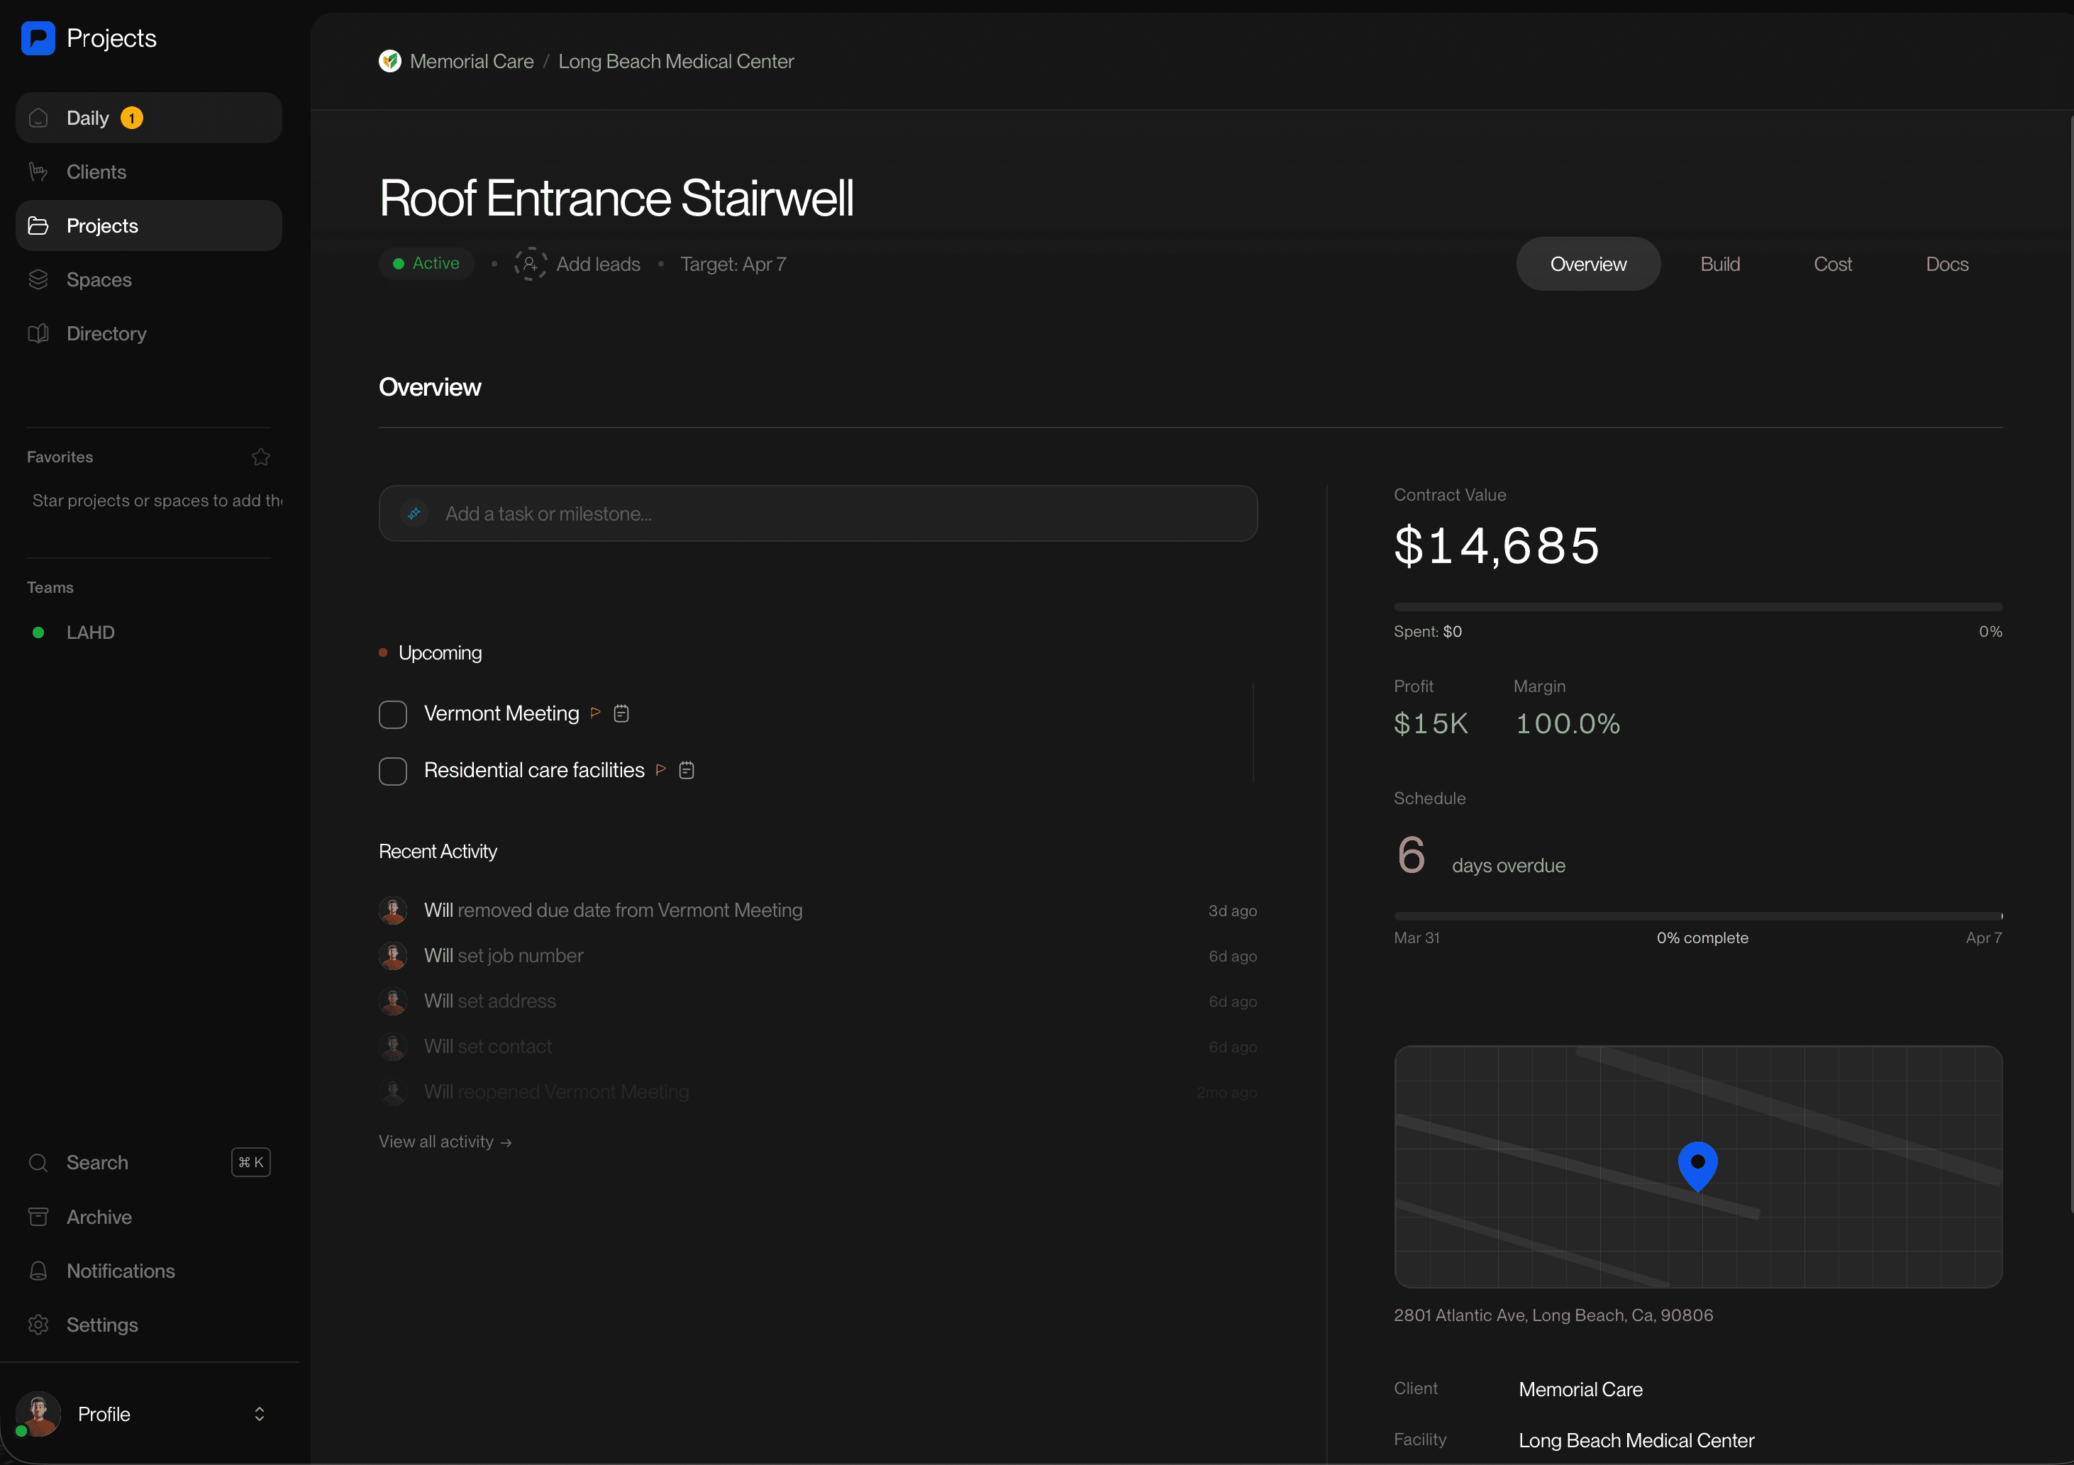
Task: Open Memorial Care from the breadcrumb
Action: coord(472,60)
